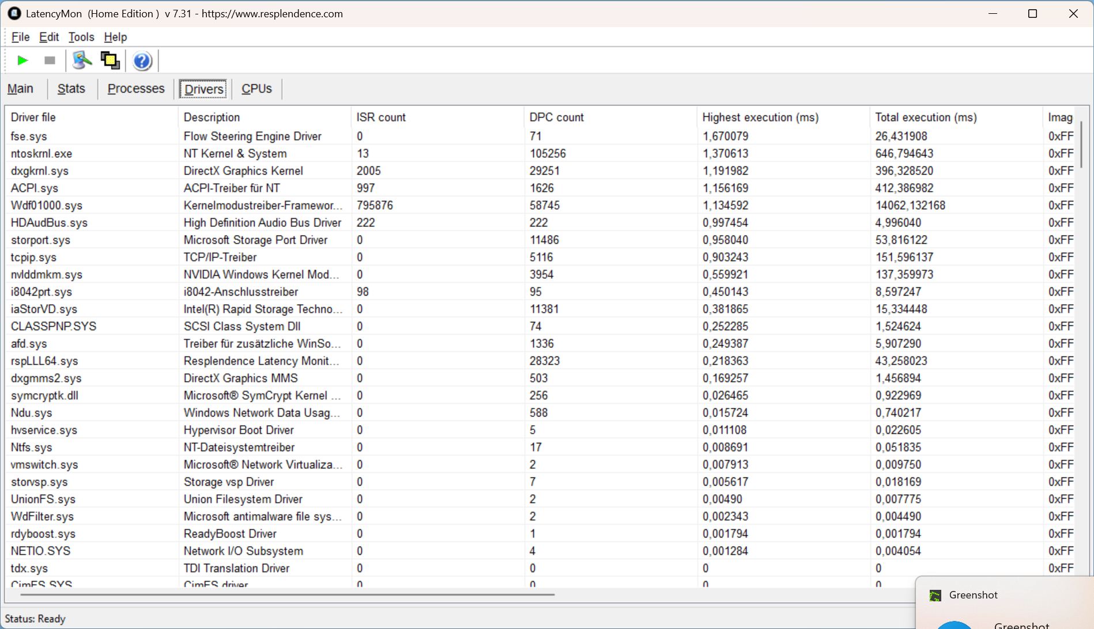1094x629 pixels.
Task: Click the grey stop monitor icon
Action: (x=50, y=60)
